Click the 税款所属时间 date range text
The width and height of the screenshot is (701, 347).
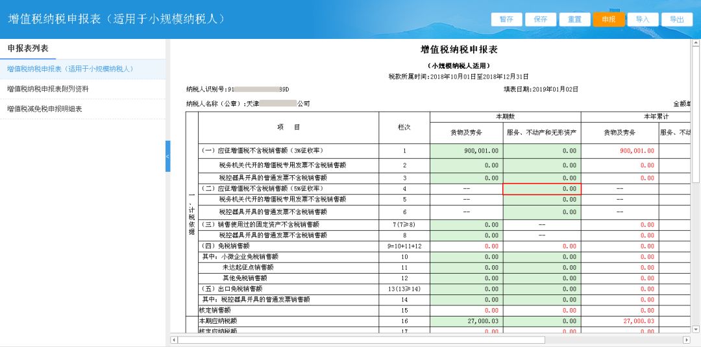pos(459,77)
